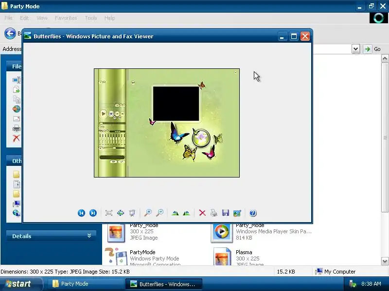This screenshot has width=389, height=291.
Task: Click the Zoom Out magnifier icon
Action: pos(160,213)
